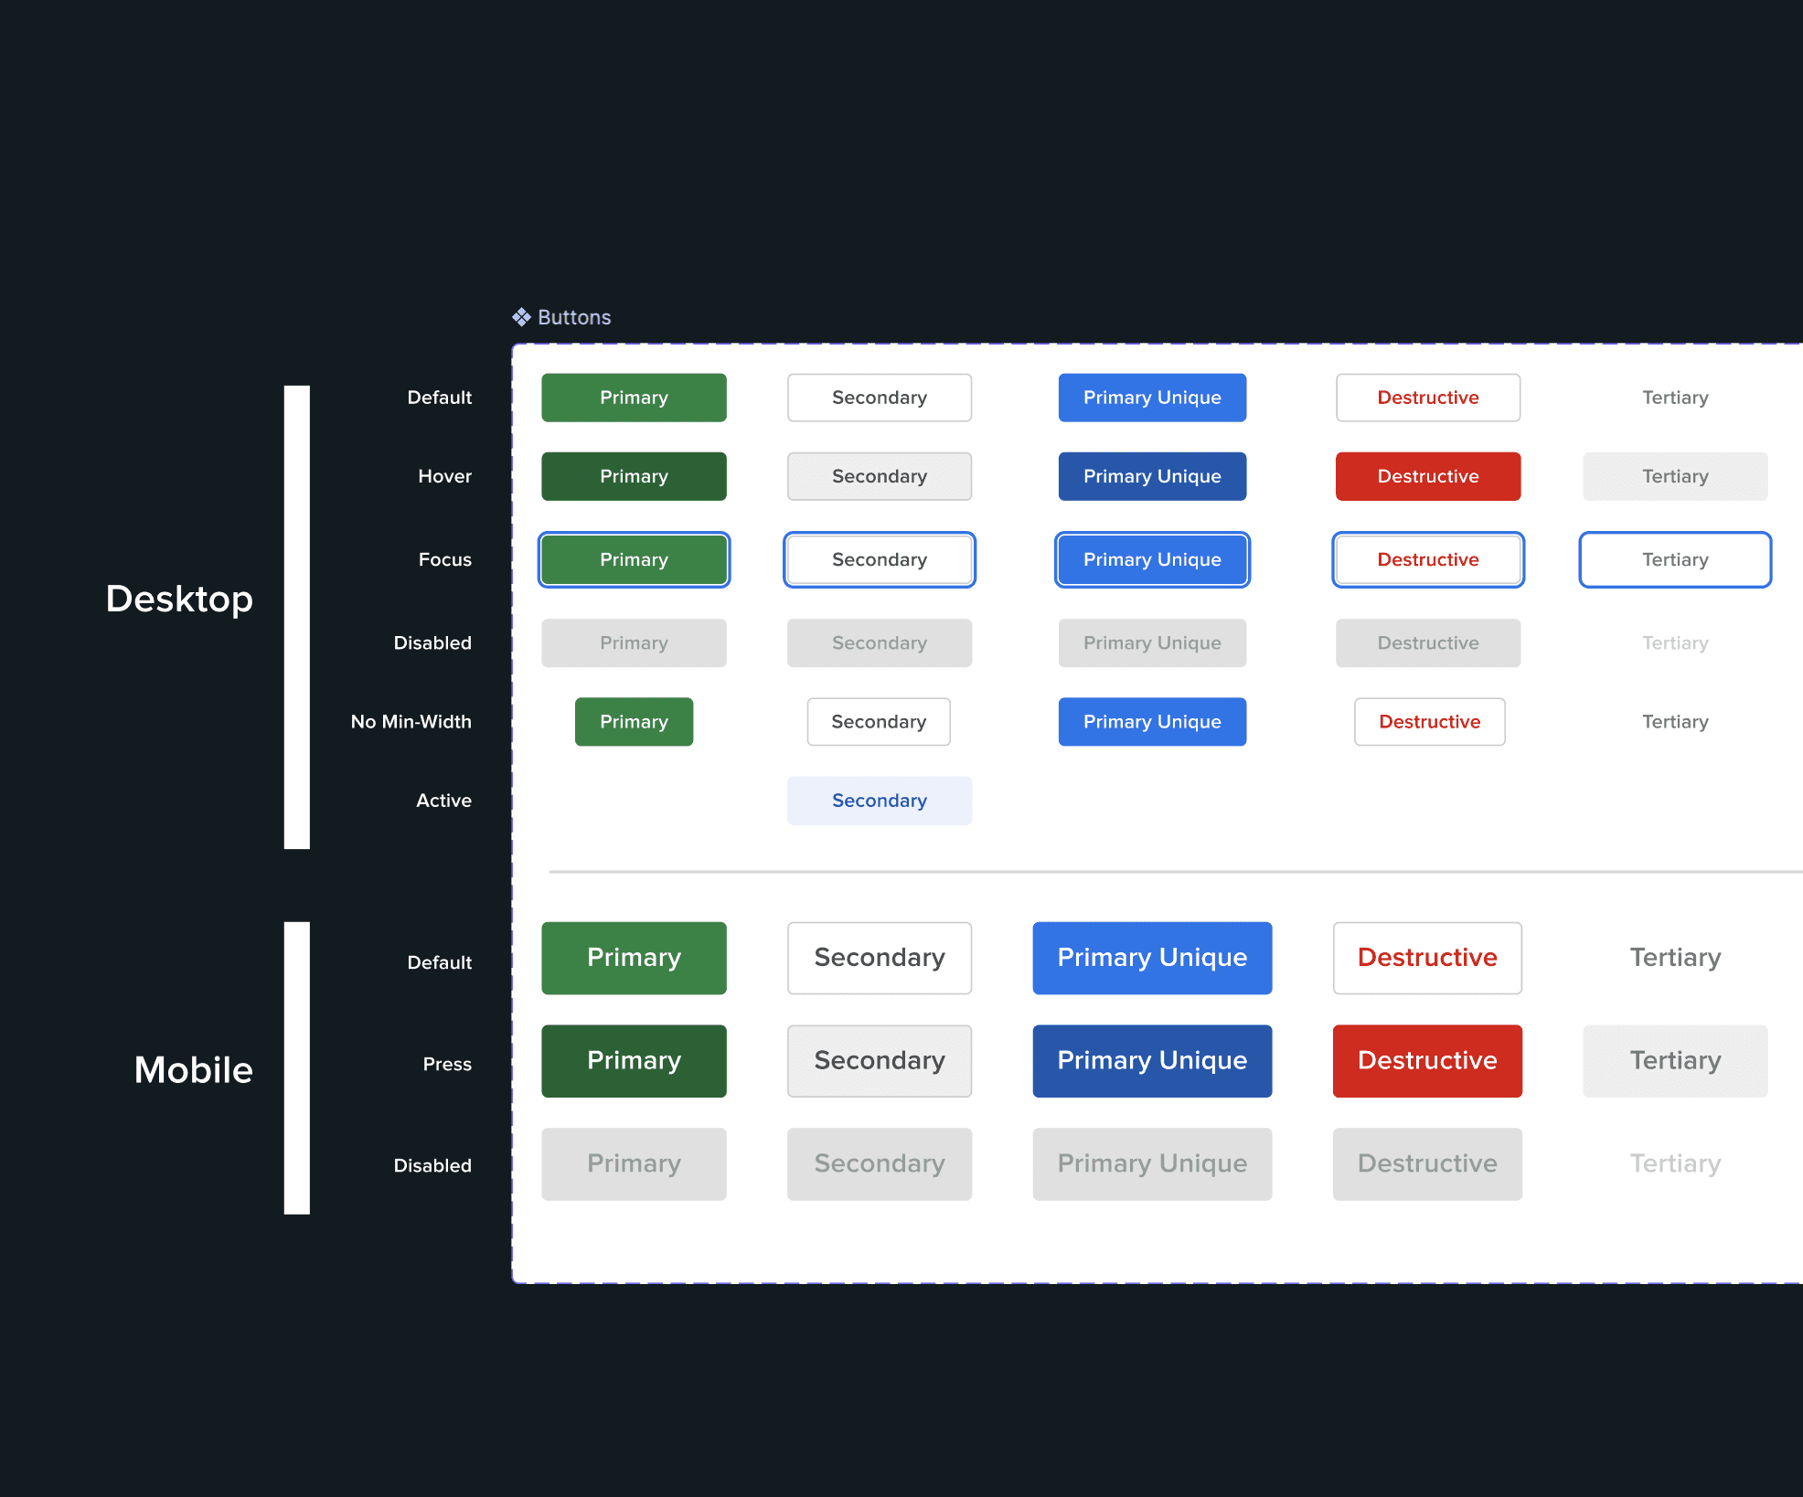Click the mobile default Destructive button
Screen dimensions: 1803x1497
(x=1426, y=958)
